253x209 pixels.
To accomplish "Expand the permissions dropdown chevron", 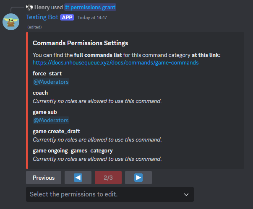I will pyautogui.click(x=186, y=194).
